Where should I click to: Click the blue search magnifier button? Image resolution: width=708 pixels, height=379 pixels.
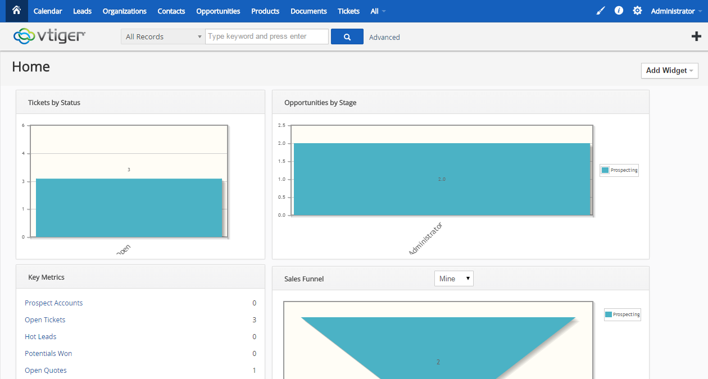[347, 36]
